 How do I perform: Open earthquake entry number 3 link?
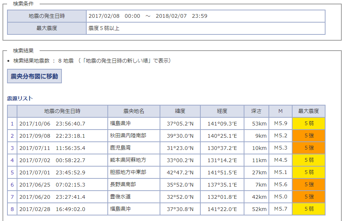pyautogui.click(x=12, y=148)
